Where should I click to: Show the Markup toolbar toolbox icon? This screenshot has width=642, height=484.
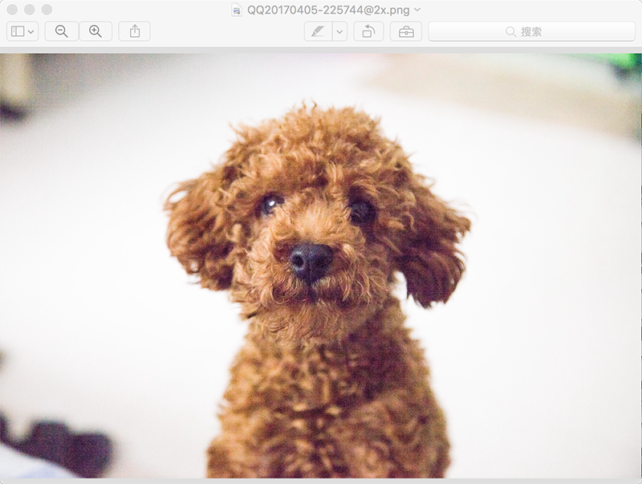[x=406, y=31]
